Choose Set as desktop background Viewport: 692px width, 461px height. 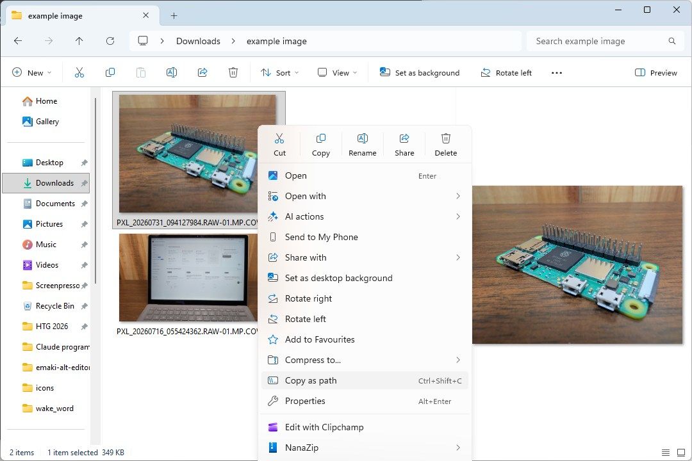pos(365,278)
